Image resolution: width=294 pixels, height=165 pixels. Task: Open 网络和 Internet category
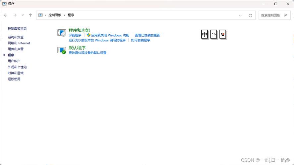(x=19, y=43)
